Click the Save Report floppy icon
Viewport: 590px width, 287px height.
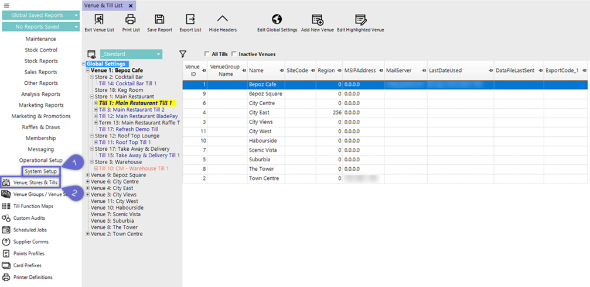pos(159,19)
